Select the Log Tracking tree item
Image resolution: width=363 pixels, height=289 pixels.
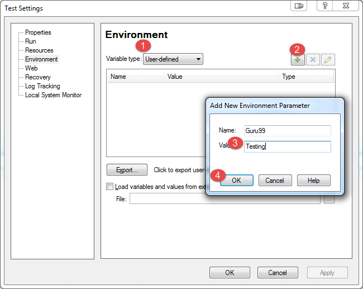coord(42,86)
